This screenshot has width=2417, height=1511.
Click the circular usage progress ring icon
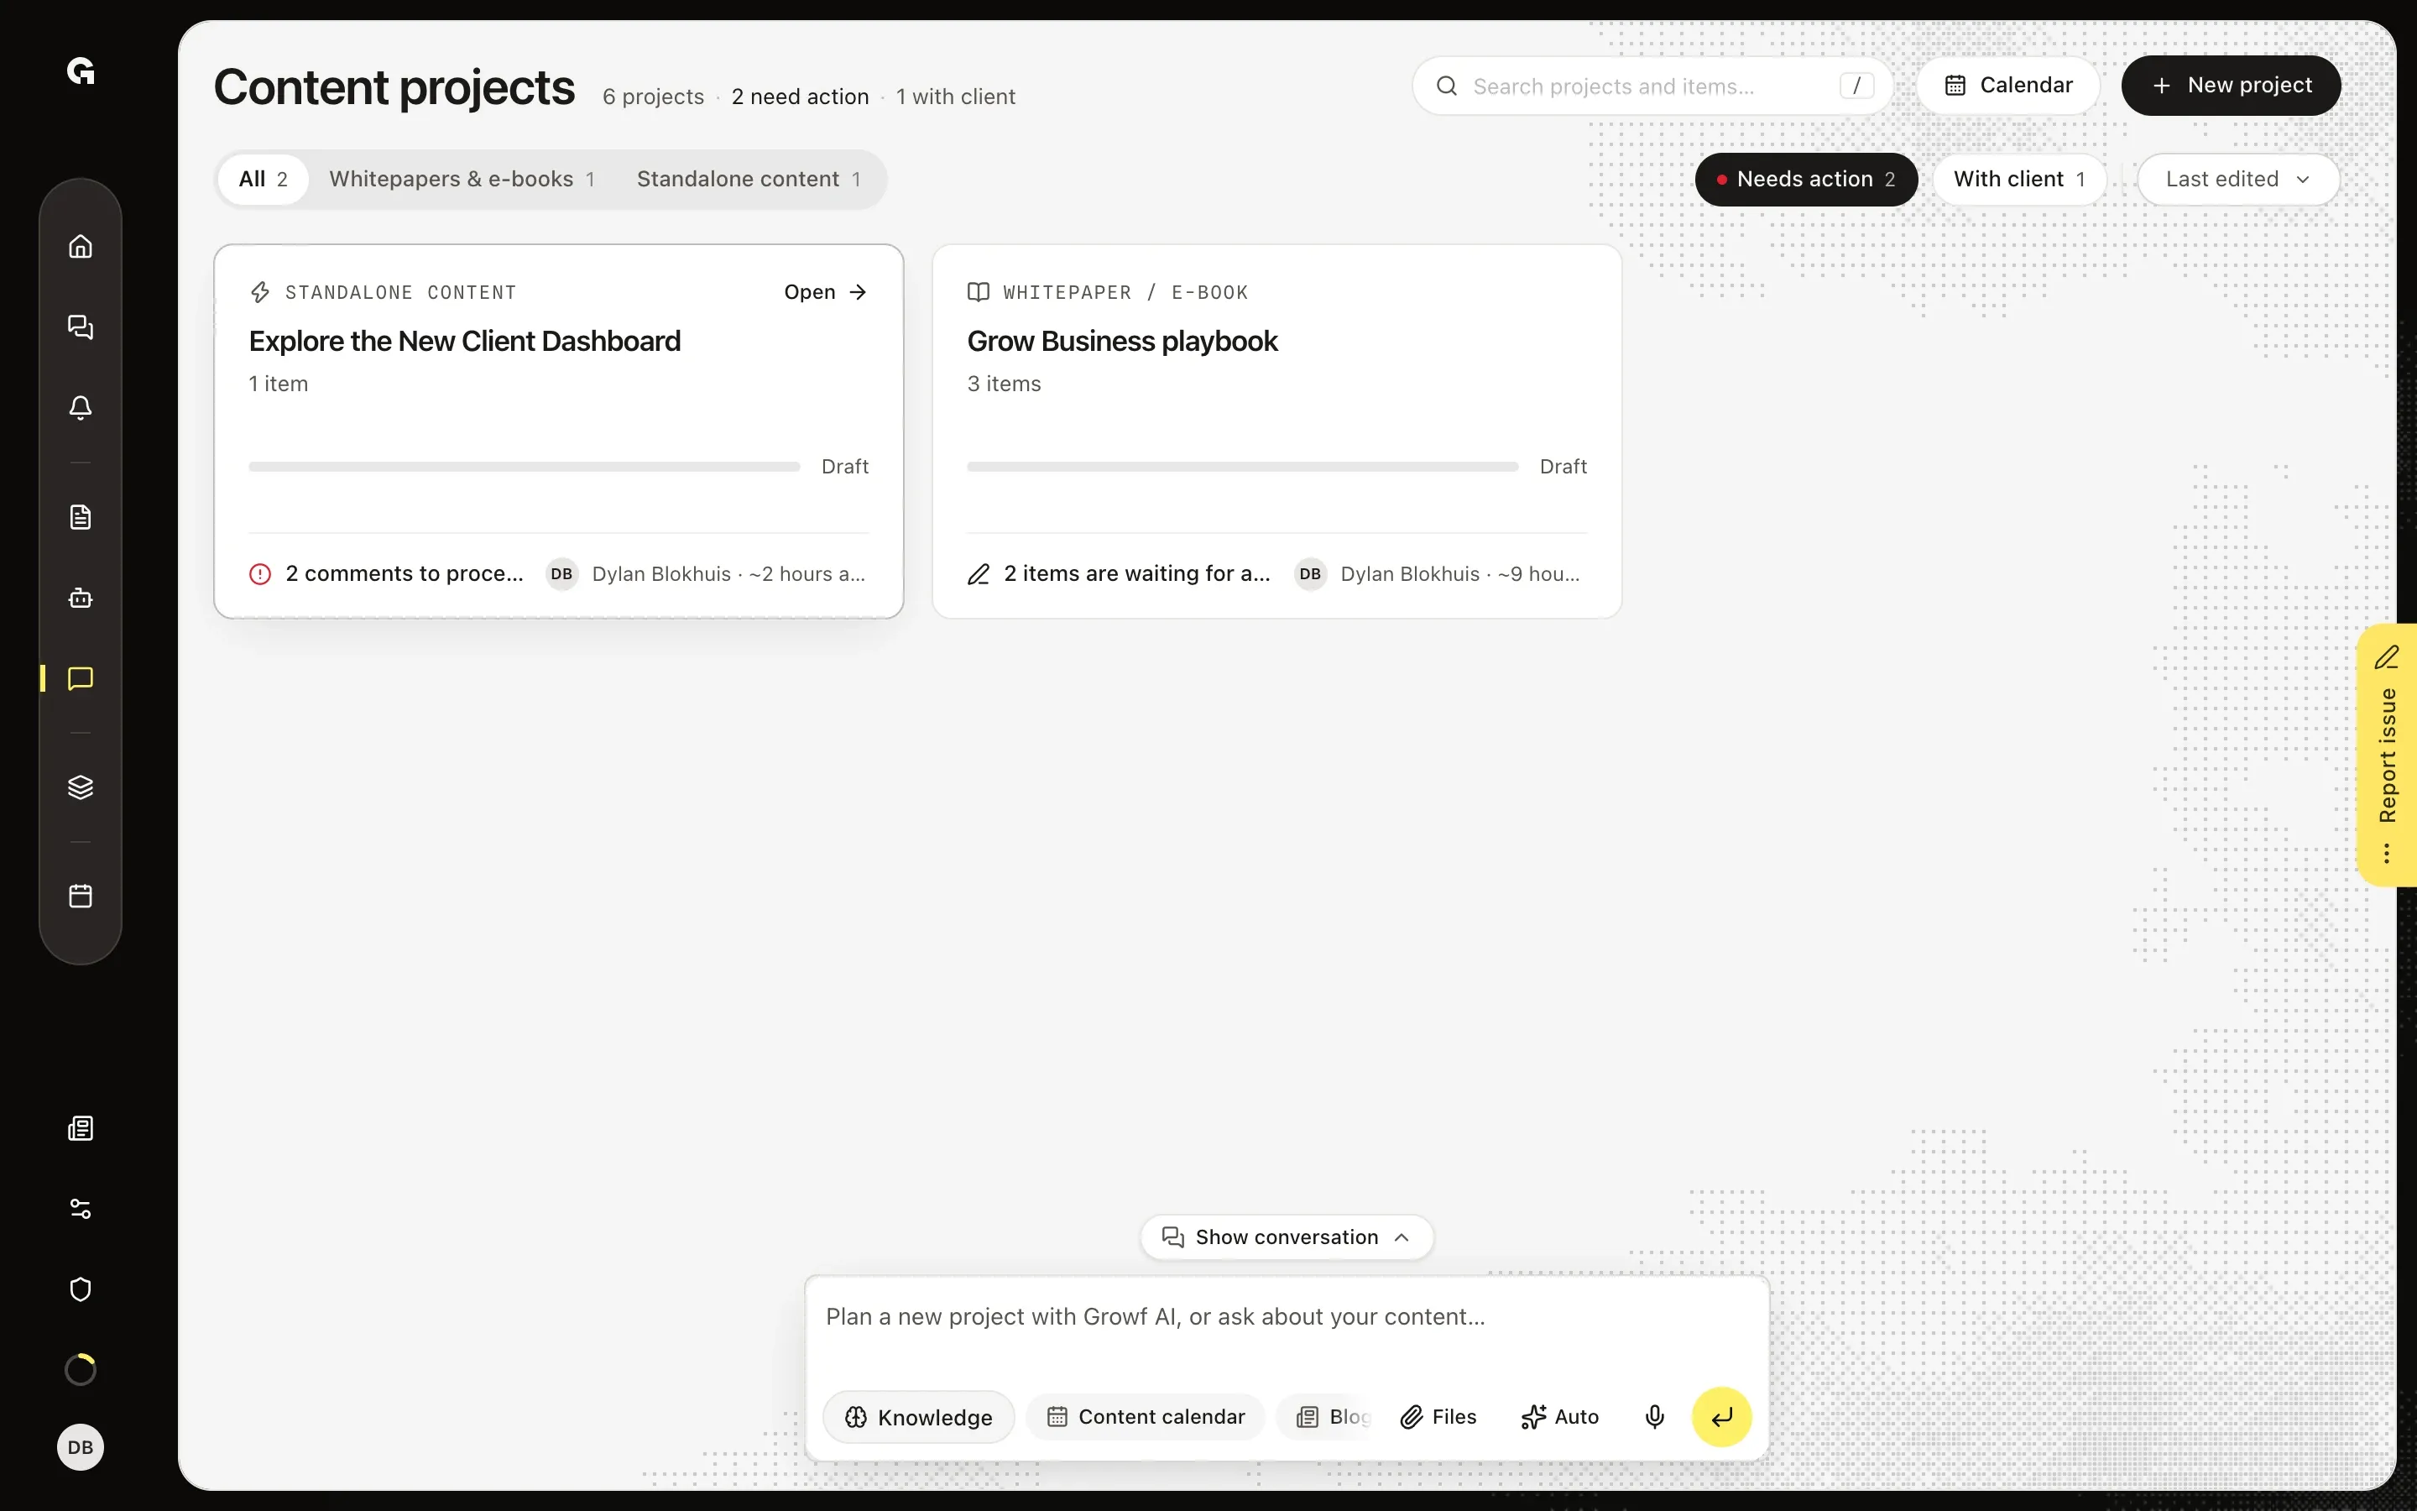81,1369
